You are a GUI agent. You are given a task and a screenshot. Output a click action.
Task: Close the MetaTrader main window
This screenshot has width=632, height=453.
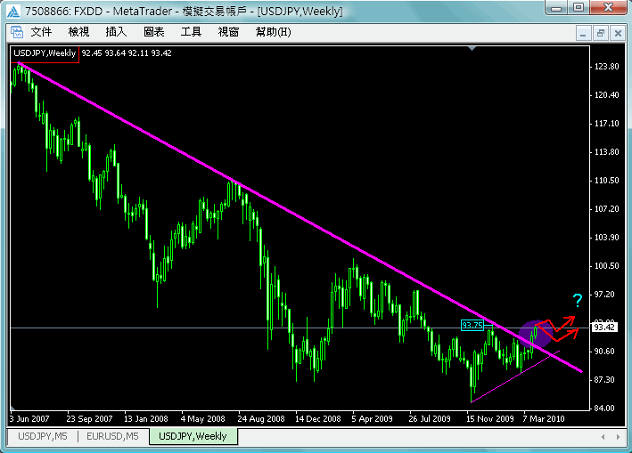click(x=609, y=8)
